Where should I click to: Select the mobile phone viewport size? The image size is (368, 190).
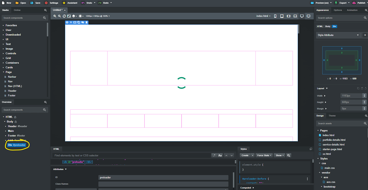pos(275,16)
